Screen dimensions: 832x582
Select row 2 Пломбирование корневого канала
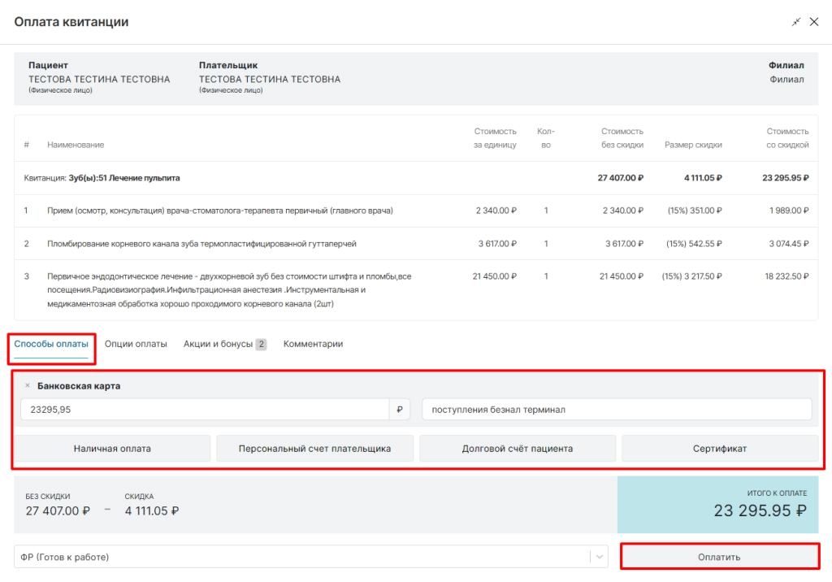pos(416,244)
